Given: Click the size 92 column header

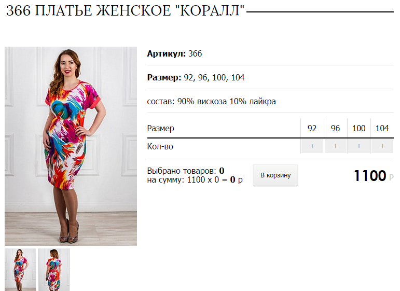Looking at the screenshot, I should (312, 128).
